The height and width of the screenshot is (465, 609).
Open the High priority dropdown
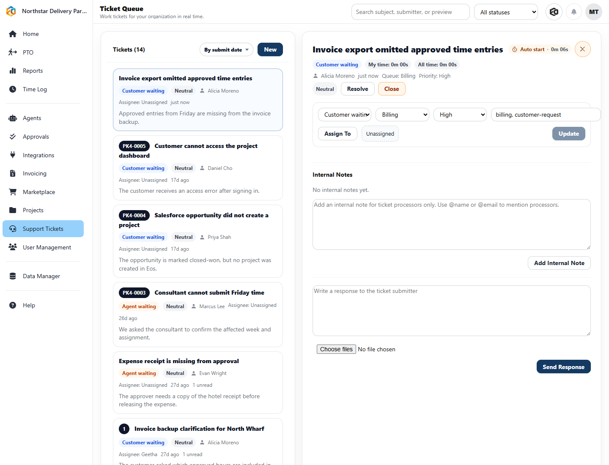click(460, 115)
